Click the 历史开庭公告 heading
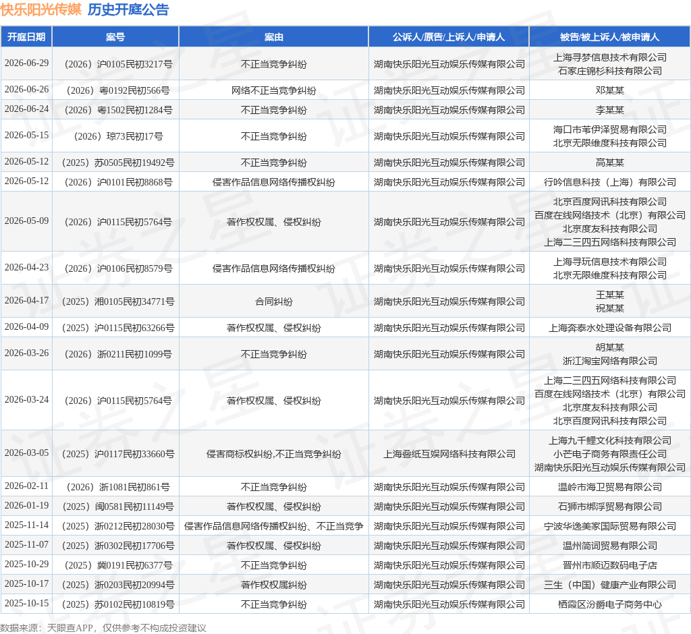The width and height of the screenshot is (691, 634). click(128, 9)
